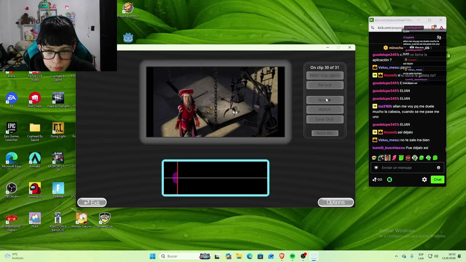
Task: Click the audio waveform recording display
Action: point(216,178)
